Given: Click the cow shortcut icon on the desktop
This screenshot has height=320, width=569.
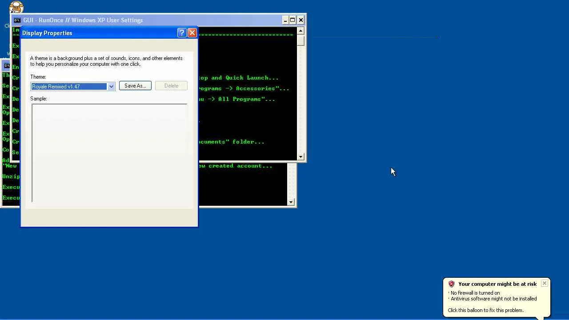Looking at the screenshot, I should (16, 7).
